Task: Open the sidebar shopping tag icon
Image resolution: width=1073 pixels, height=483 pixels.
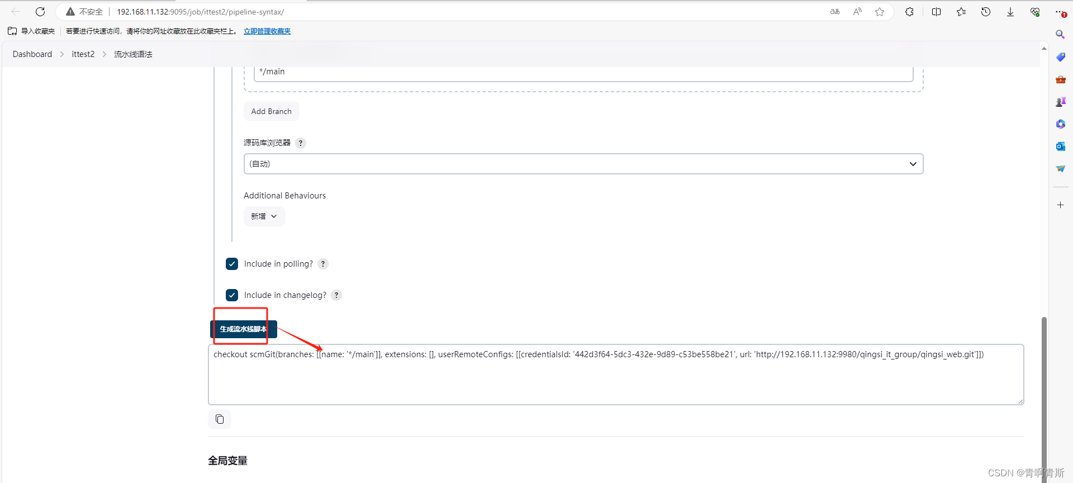Action: click(x=1060, y=57)
